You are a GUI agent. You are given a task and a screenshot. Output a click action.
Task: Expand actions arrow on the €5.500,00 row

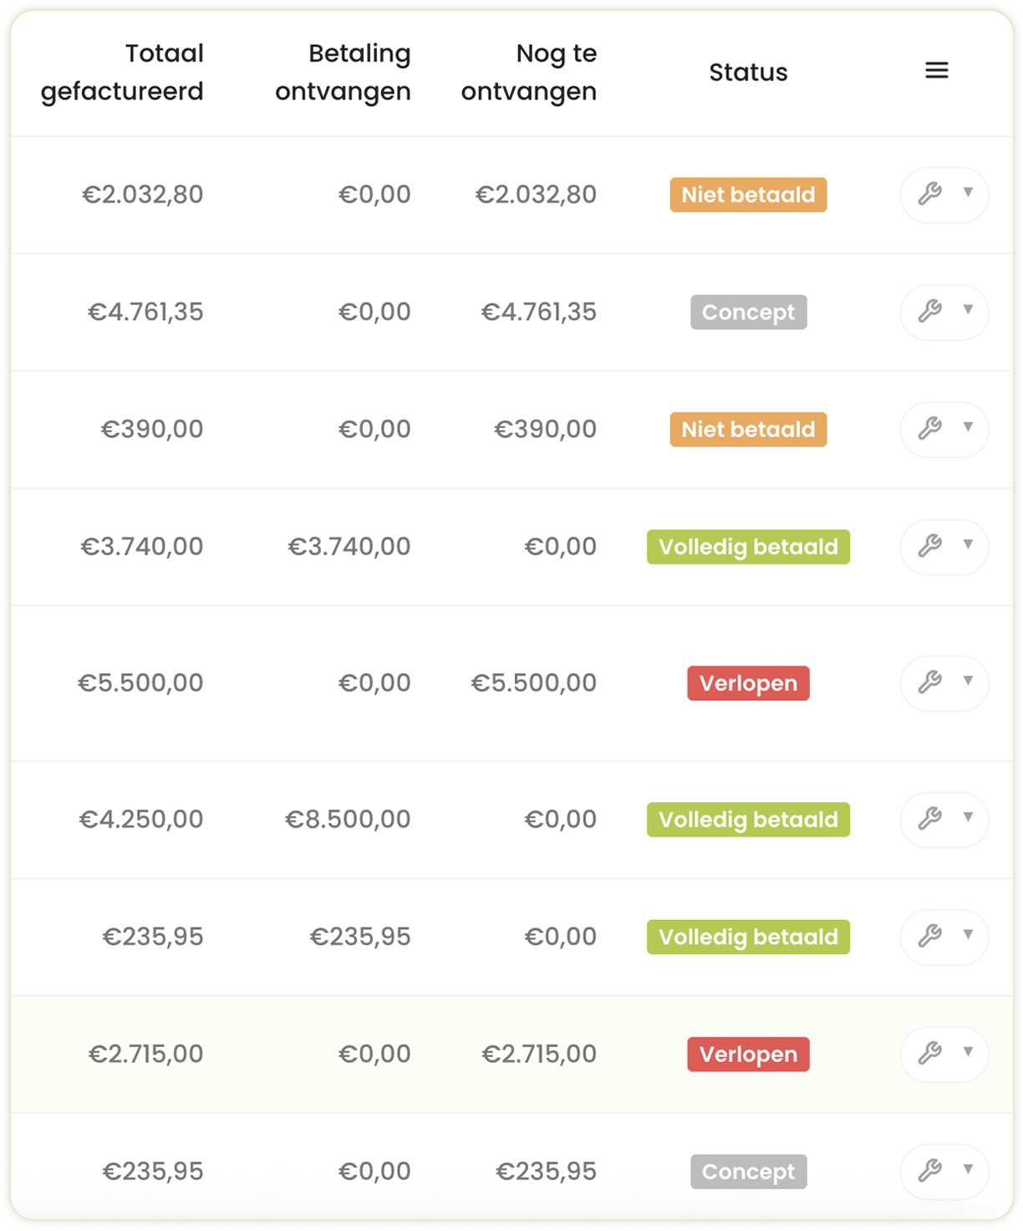tap(968, 681)
